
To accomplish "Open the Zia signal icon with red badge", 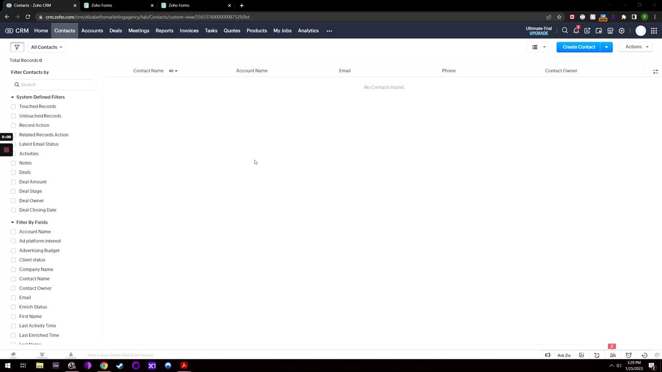I will coord(613,355).
